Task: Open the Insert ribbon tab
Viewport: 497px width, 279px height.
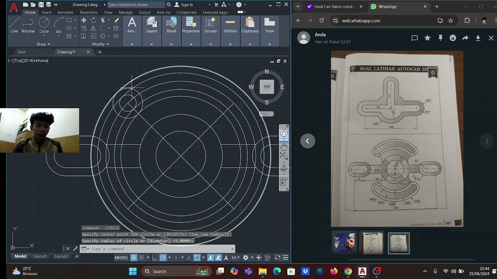Action: pos(46,12)
